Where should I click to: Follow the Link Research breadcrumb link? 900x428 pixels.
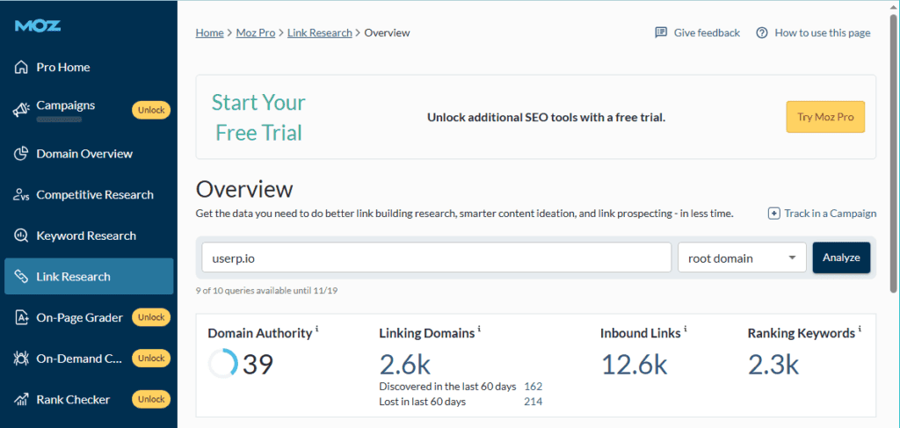pos(320,33)
